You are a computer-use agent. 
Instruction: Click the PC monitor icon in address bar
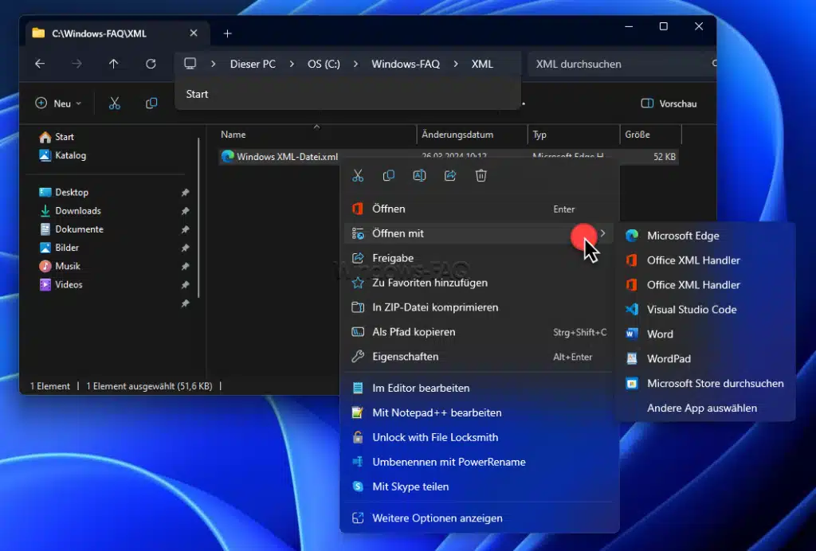tap(190, 64)
